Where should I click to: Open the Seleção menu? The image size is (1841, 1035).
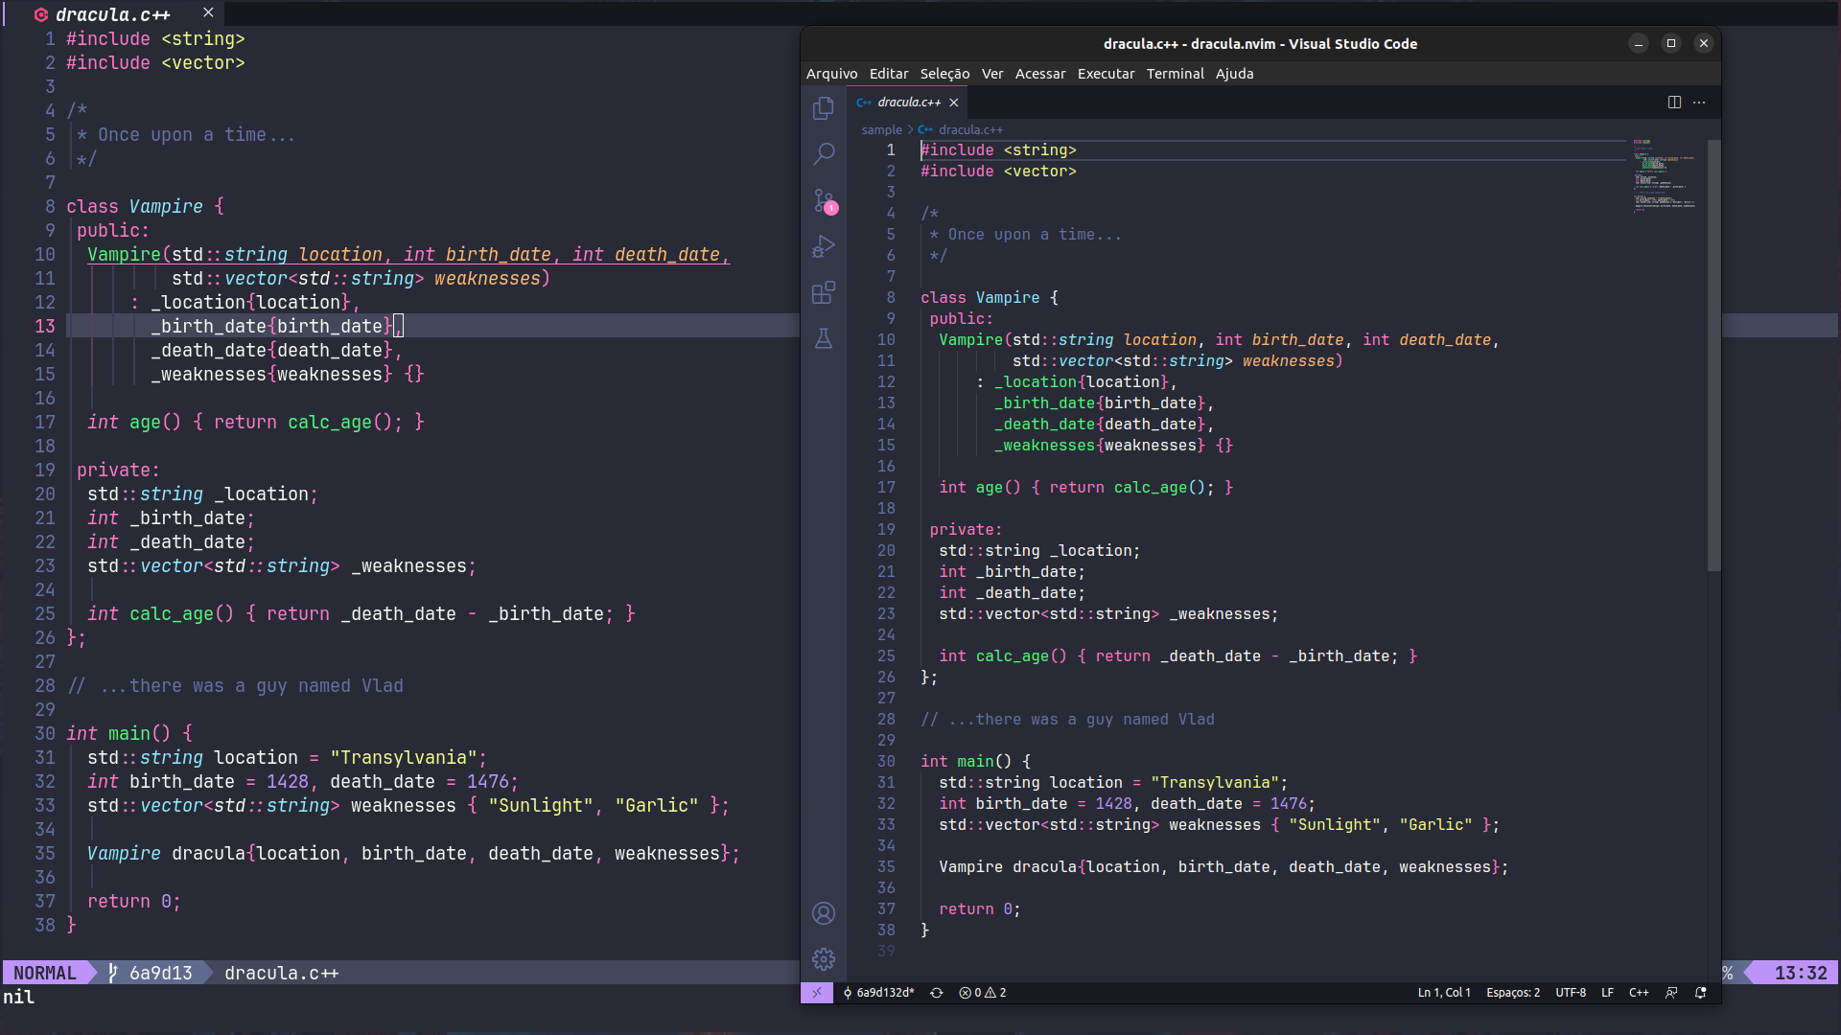click(944, 74)
